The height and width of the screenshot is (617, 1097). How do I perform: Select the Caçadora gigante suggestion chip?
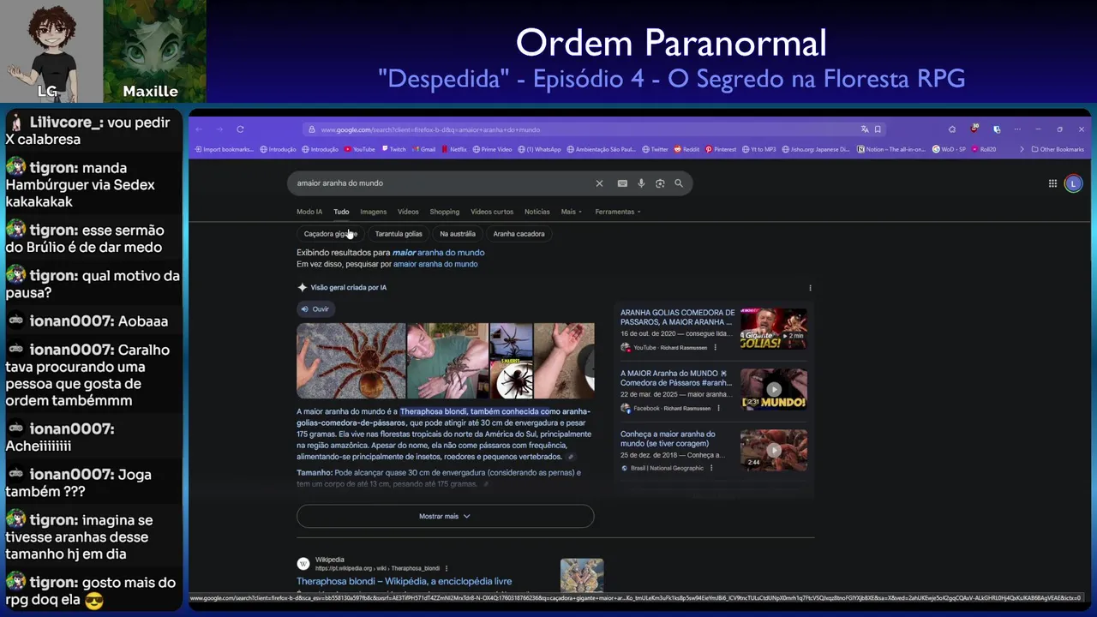pyautogui.click(x=330, y=234)
